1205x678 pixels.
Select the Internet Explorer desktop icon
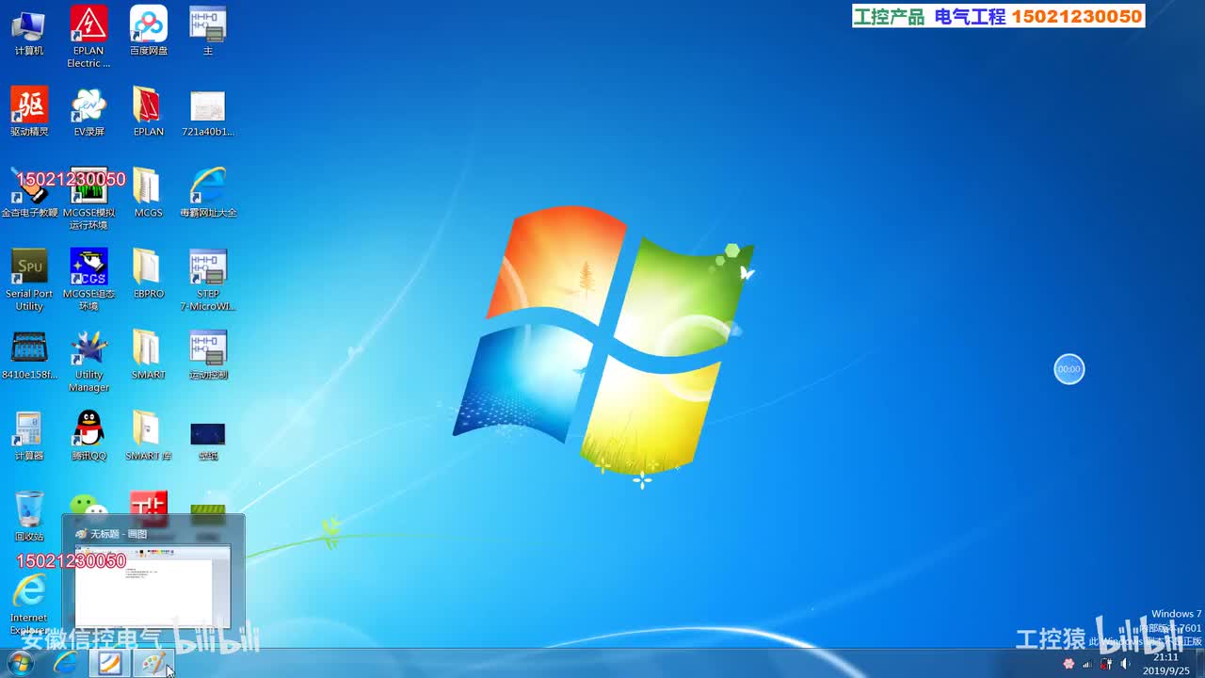click(x=29, y=605)
